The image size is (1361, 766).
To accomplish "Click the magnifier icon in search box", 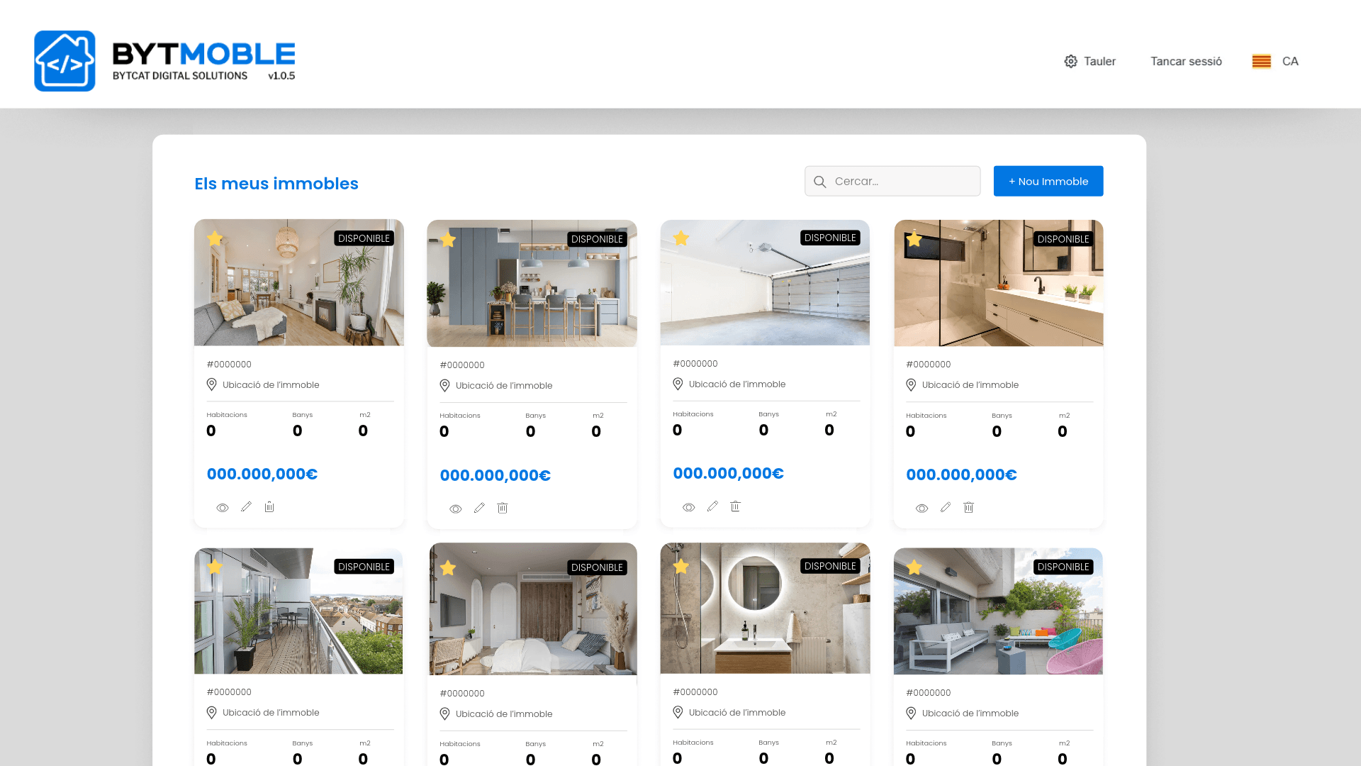I will [820, 182].
